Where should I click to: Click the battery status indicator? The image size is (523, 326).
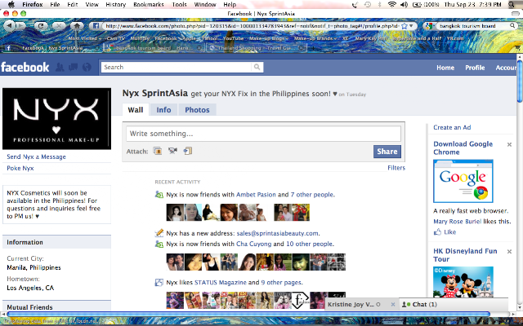pos(426,4)
